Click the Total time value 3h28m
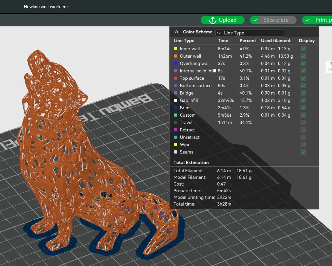332x266 pixels. pyautogui.click(x=224, y=204)
